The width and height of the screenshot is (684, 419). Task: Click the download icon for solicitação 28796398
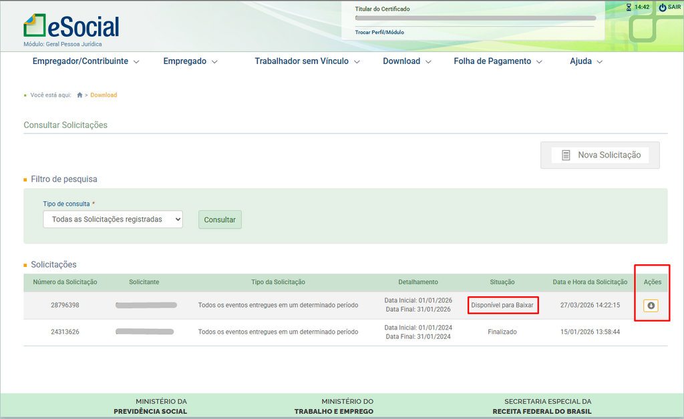coord(651,306)
